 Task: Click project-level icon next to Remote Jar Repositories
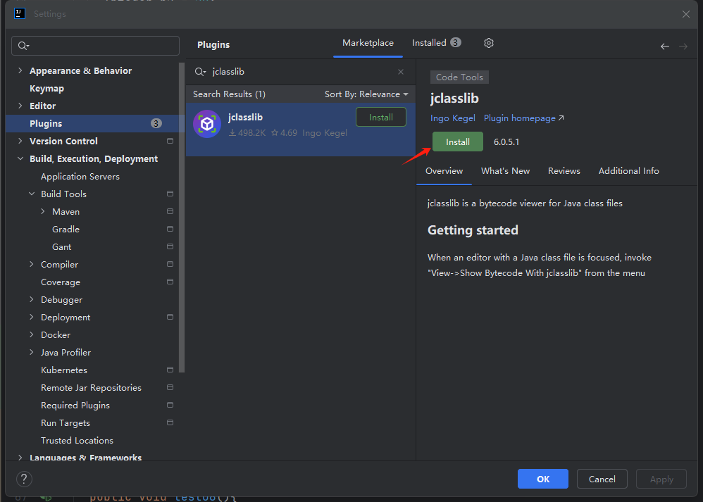(170, 387)
